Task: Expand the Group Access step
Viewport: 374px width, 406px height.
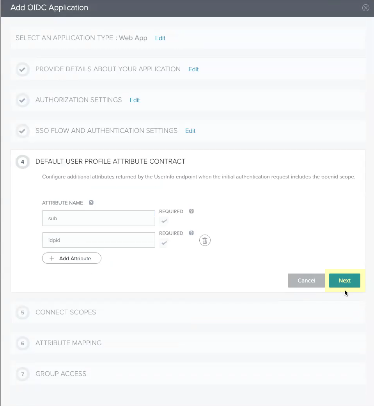Action: click(x=61, y=374)
